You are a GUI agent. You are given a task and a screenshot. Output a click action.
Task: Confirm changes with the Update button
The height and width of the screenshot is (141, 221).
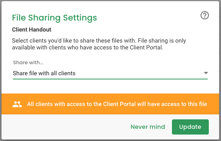coord(190,127)
